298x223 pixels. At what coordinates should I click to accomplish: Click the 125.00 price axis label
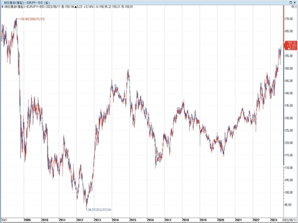coord(288,131)
